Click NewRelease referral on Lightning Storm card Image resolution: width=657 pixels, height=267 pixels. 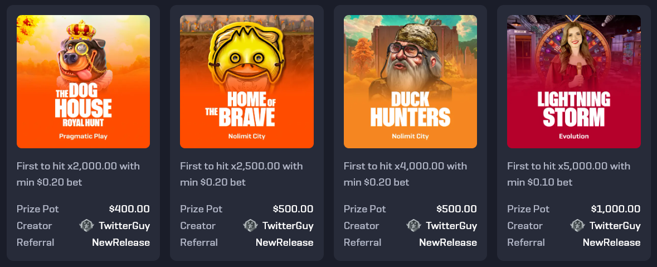click(612, 242)
